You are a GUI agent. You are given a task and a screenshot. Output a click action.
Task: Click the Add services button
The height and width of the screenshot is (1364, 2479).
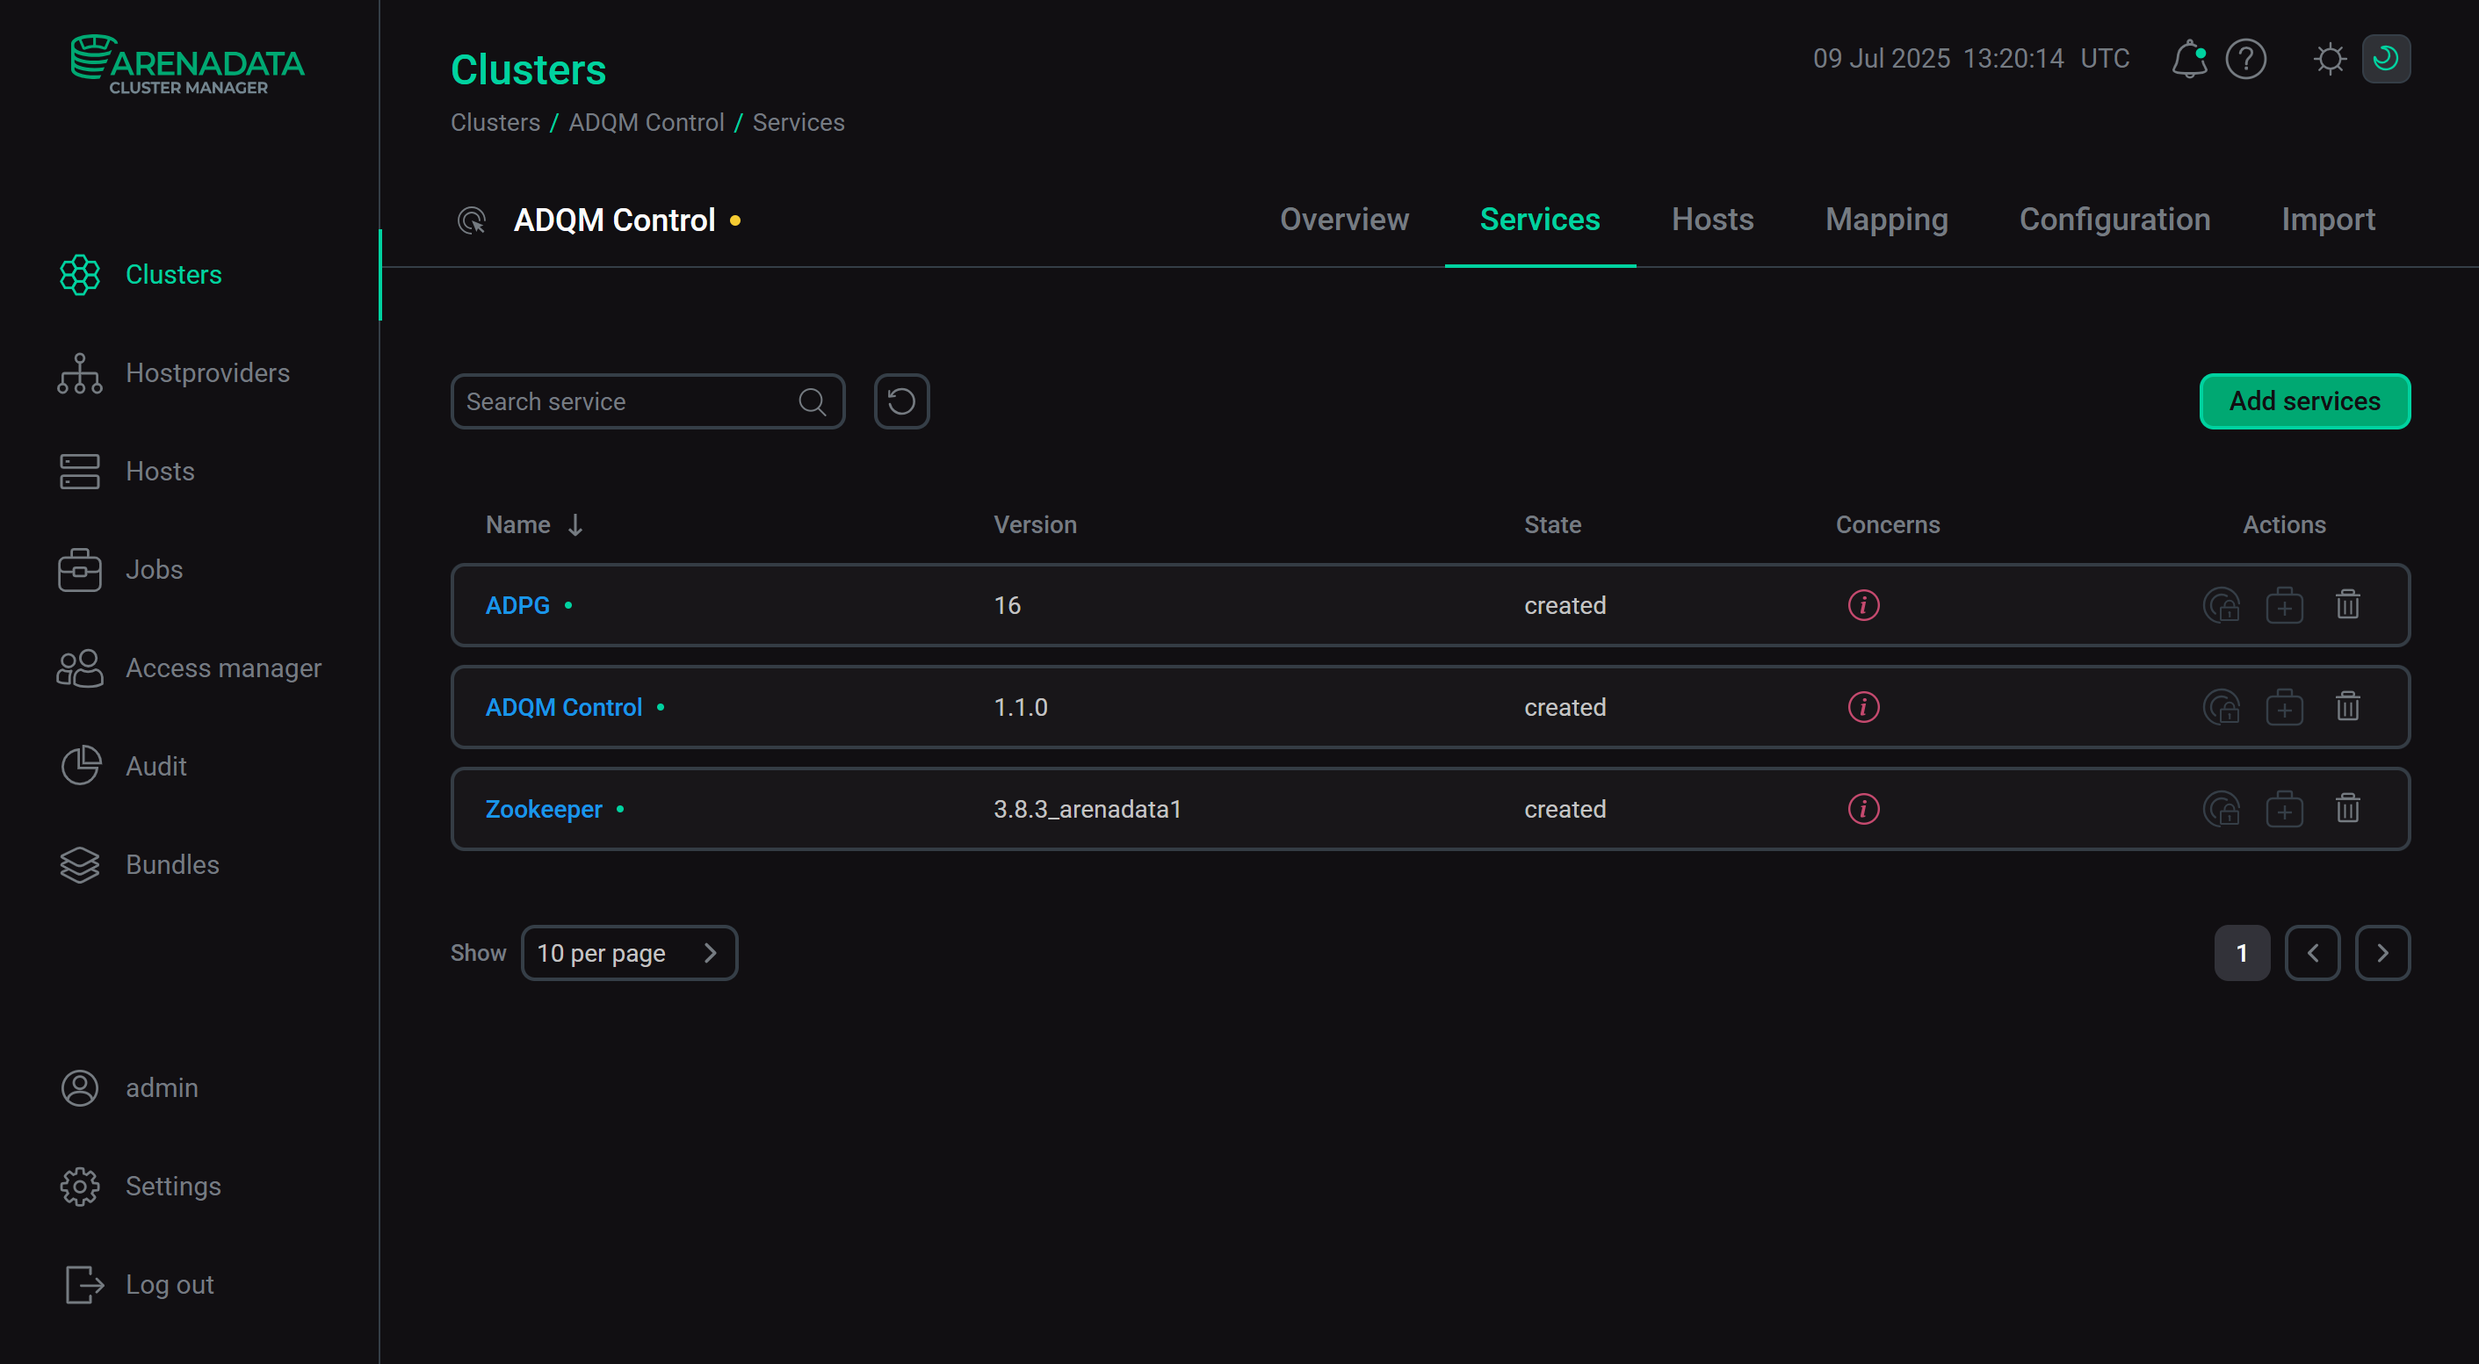pyautogui.click(x=2304, y=401)
